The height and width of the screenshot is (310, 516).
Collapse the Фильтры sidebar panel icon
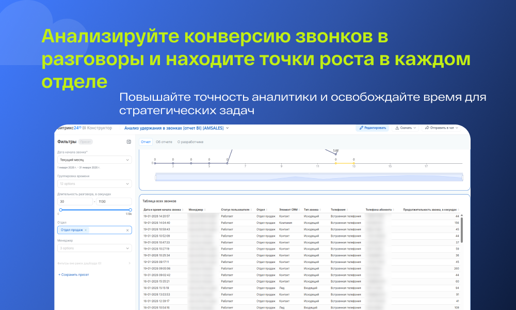(128, 142)
